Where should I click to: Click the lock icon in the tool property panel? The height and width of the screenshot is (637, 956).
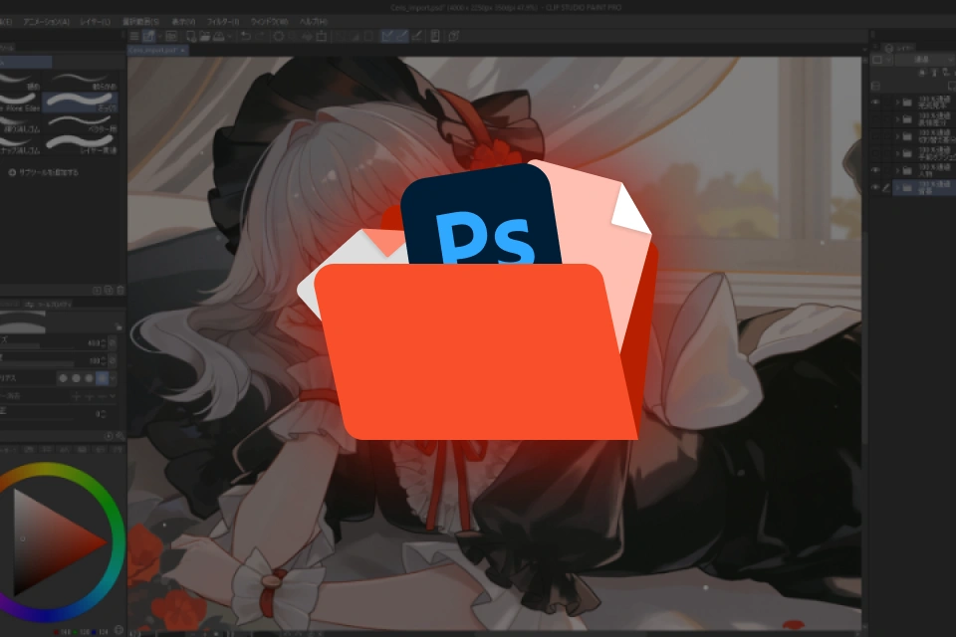(119, 327)
